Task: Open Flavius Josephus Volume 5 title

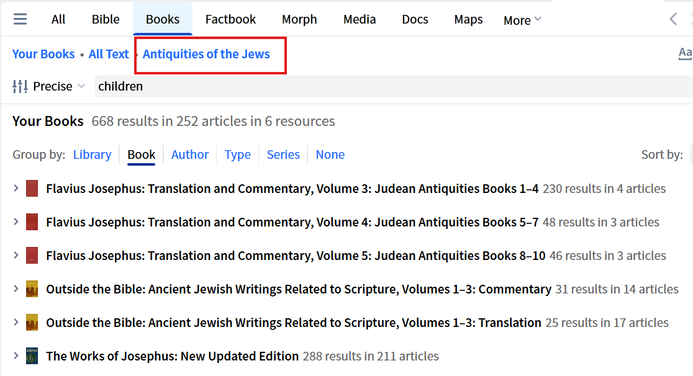Action: (296, 256)
